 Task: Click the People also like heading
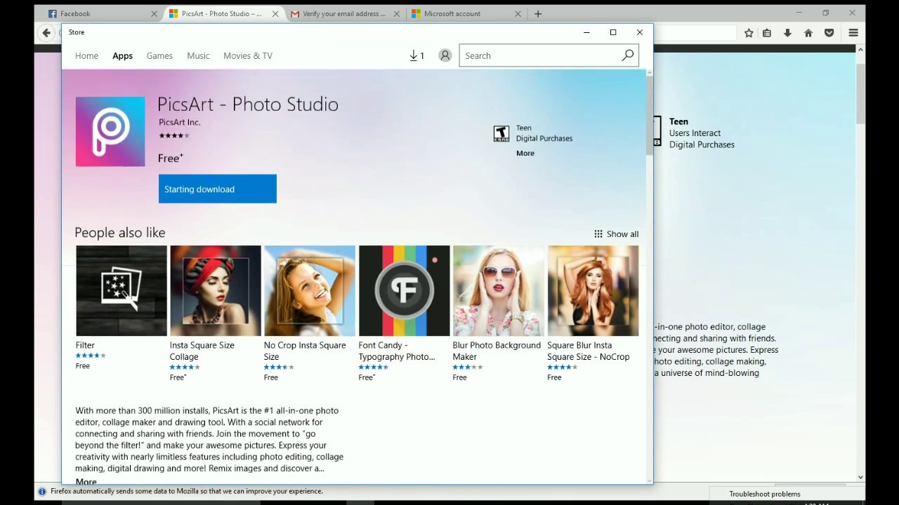click(120, 232)
